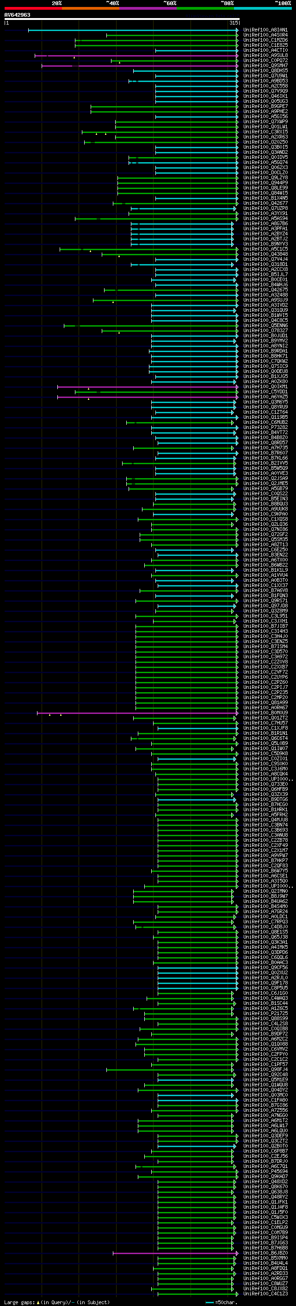Select the UniRef100_A5GI56 hit
296x1306 pixels.
(x=265, y=117)
